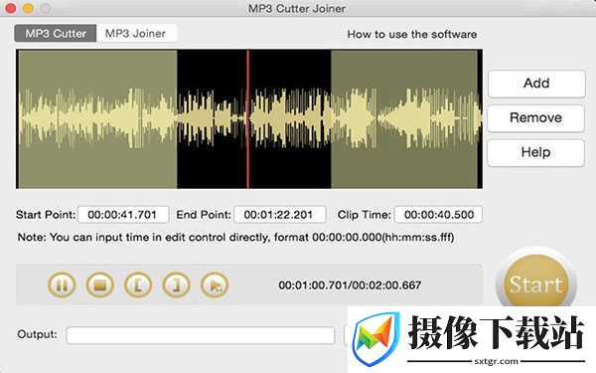Play the selected clip with the play icon

point(215,284)
